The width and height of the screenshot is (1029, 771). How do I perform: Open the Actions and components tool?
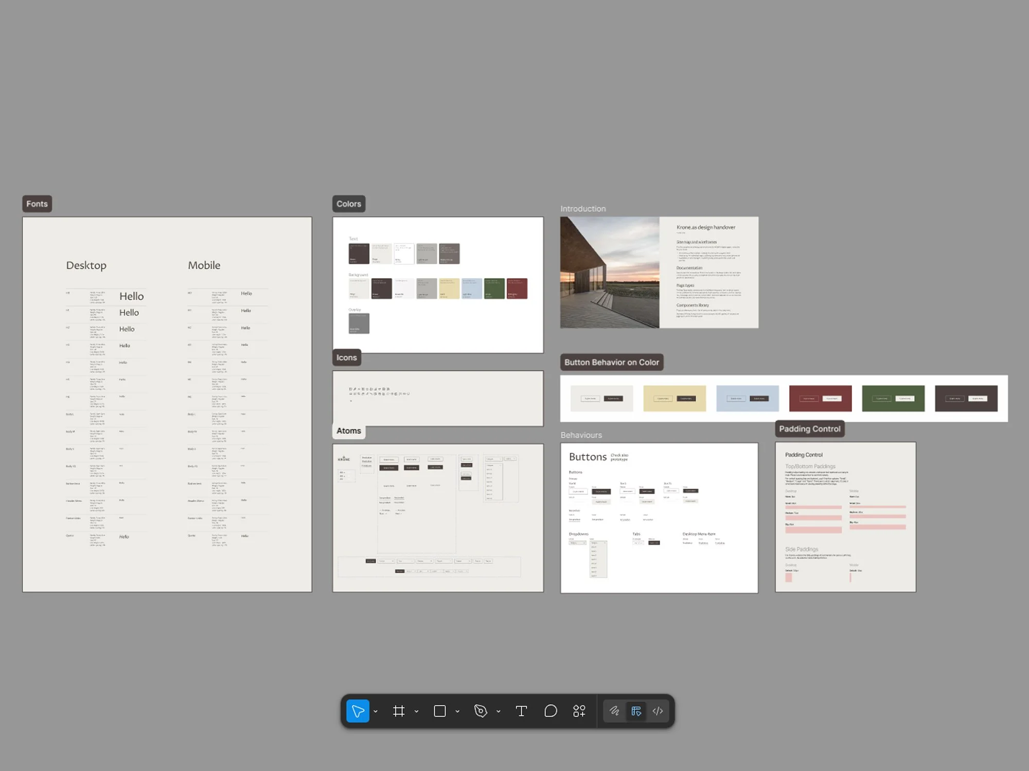[x=579, y=711]
